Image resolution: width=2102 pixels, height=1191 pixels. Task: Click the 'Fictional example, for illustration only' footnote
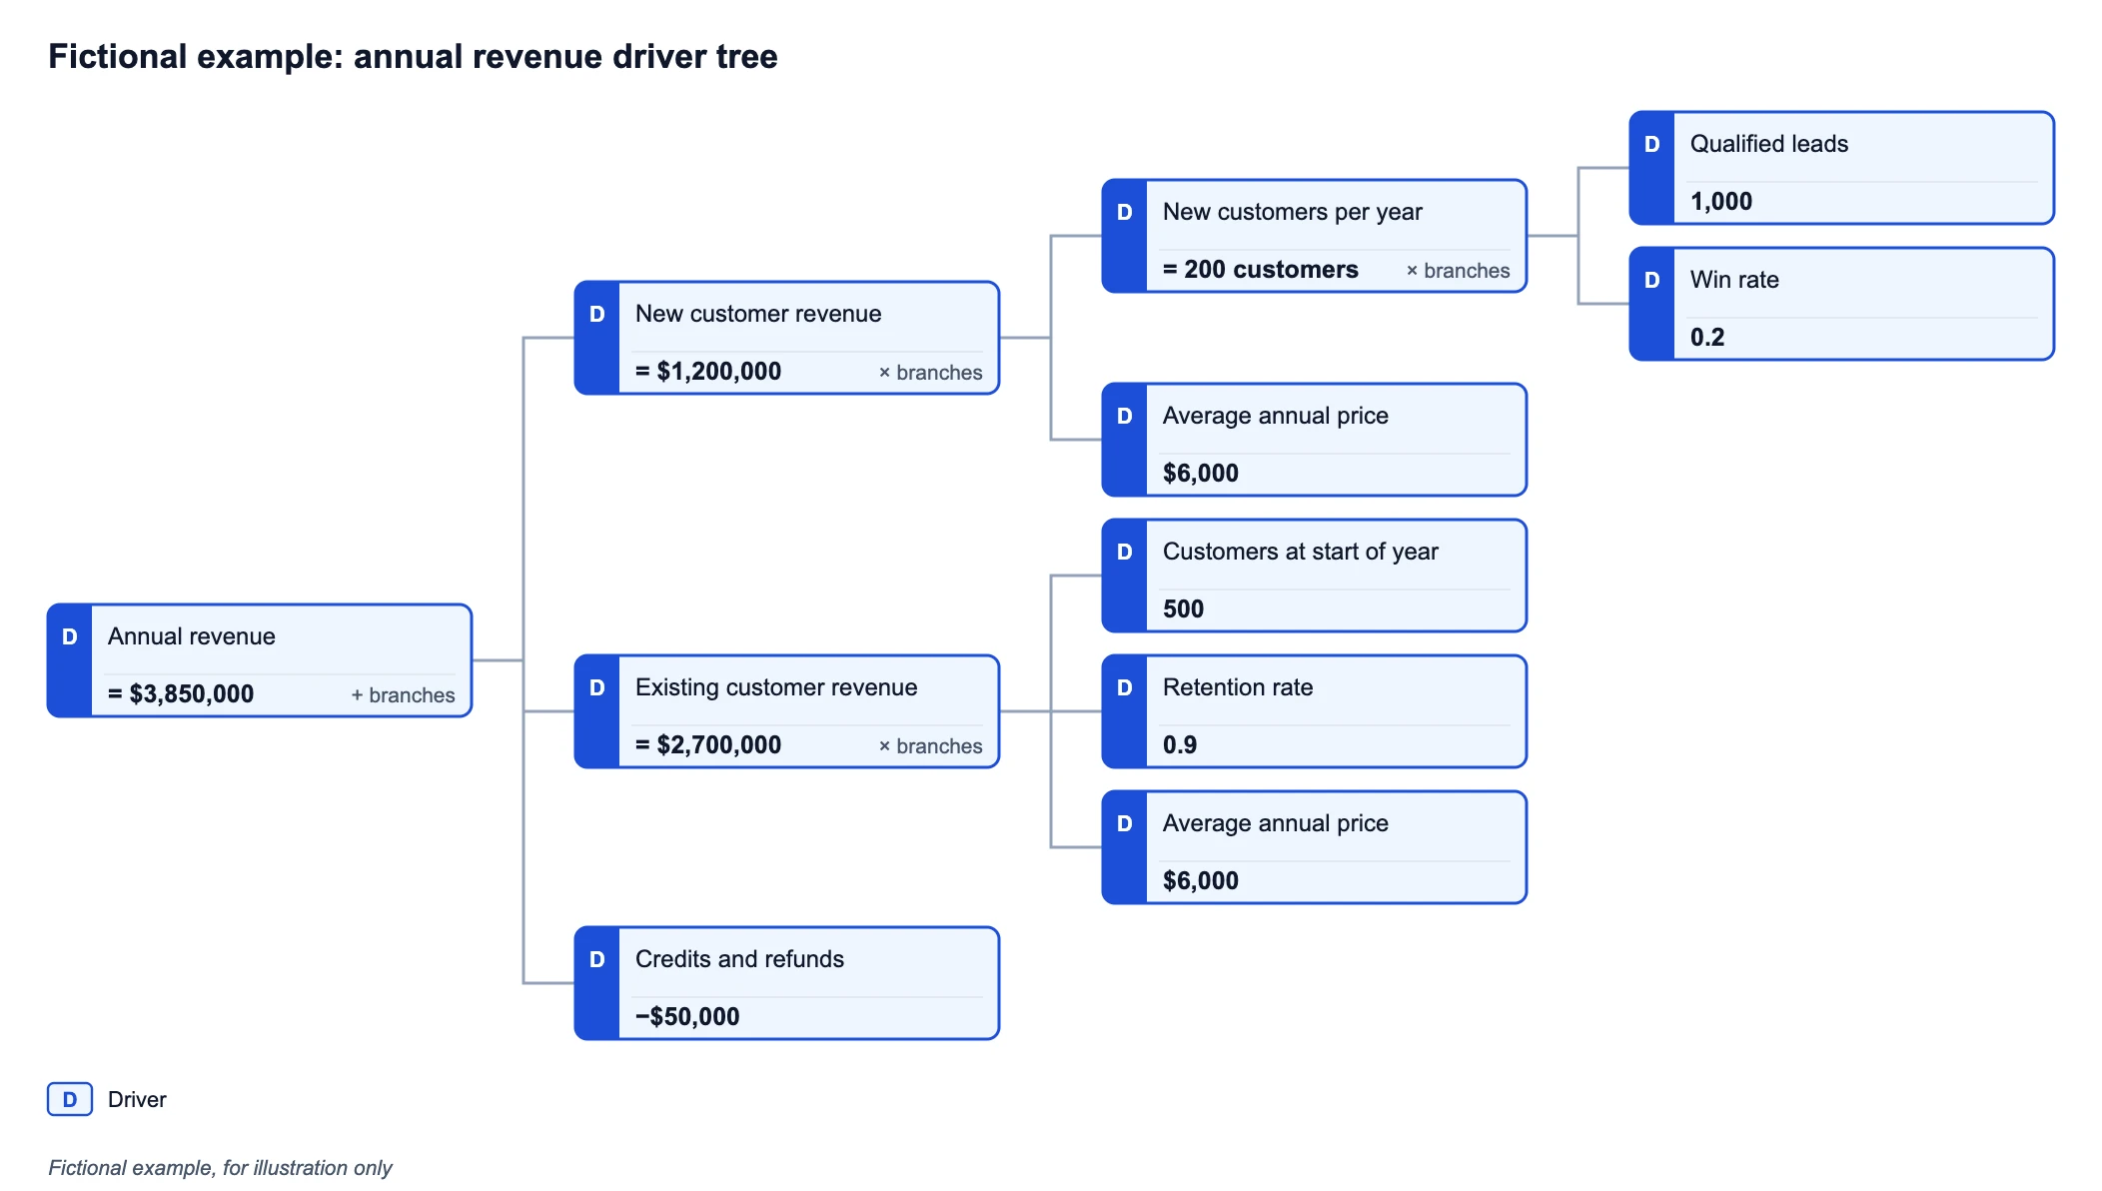coord(220,1167)
